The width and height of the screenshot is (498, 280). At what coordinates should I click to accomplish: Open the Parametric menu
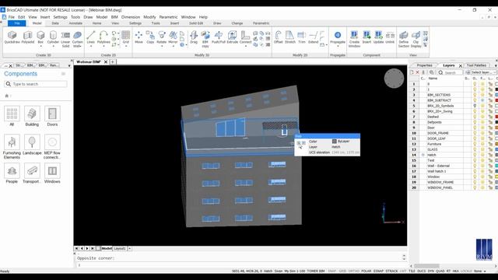[x=168, y=17]
